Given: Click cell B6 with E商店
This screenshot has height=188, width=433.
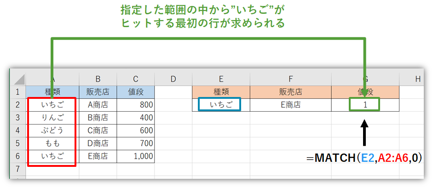Looking at the screenshot, I should click(x=98, y=156).
